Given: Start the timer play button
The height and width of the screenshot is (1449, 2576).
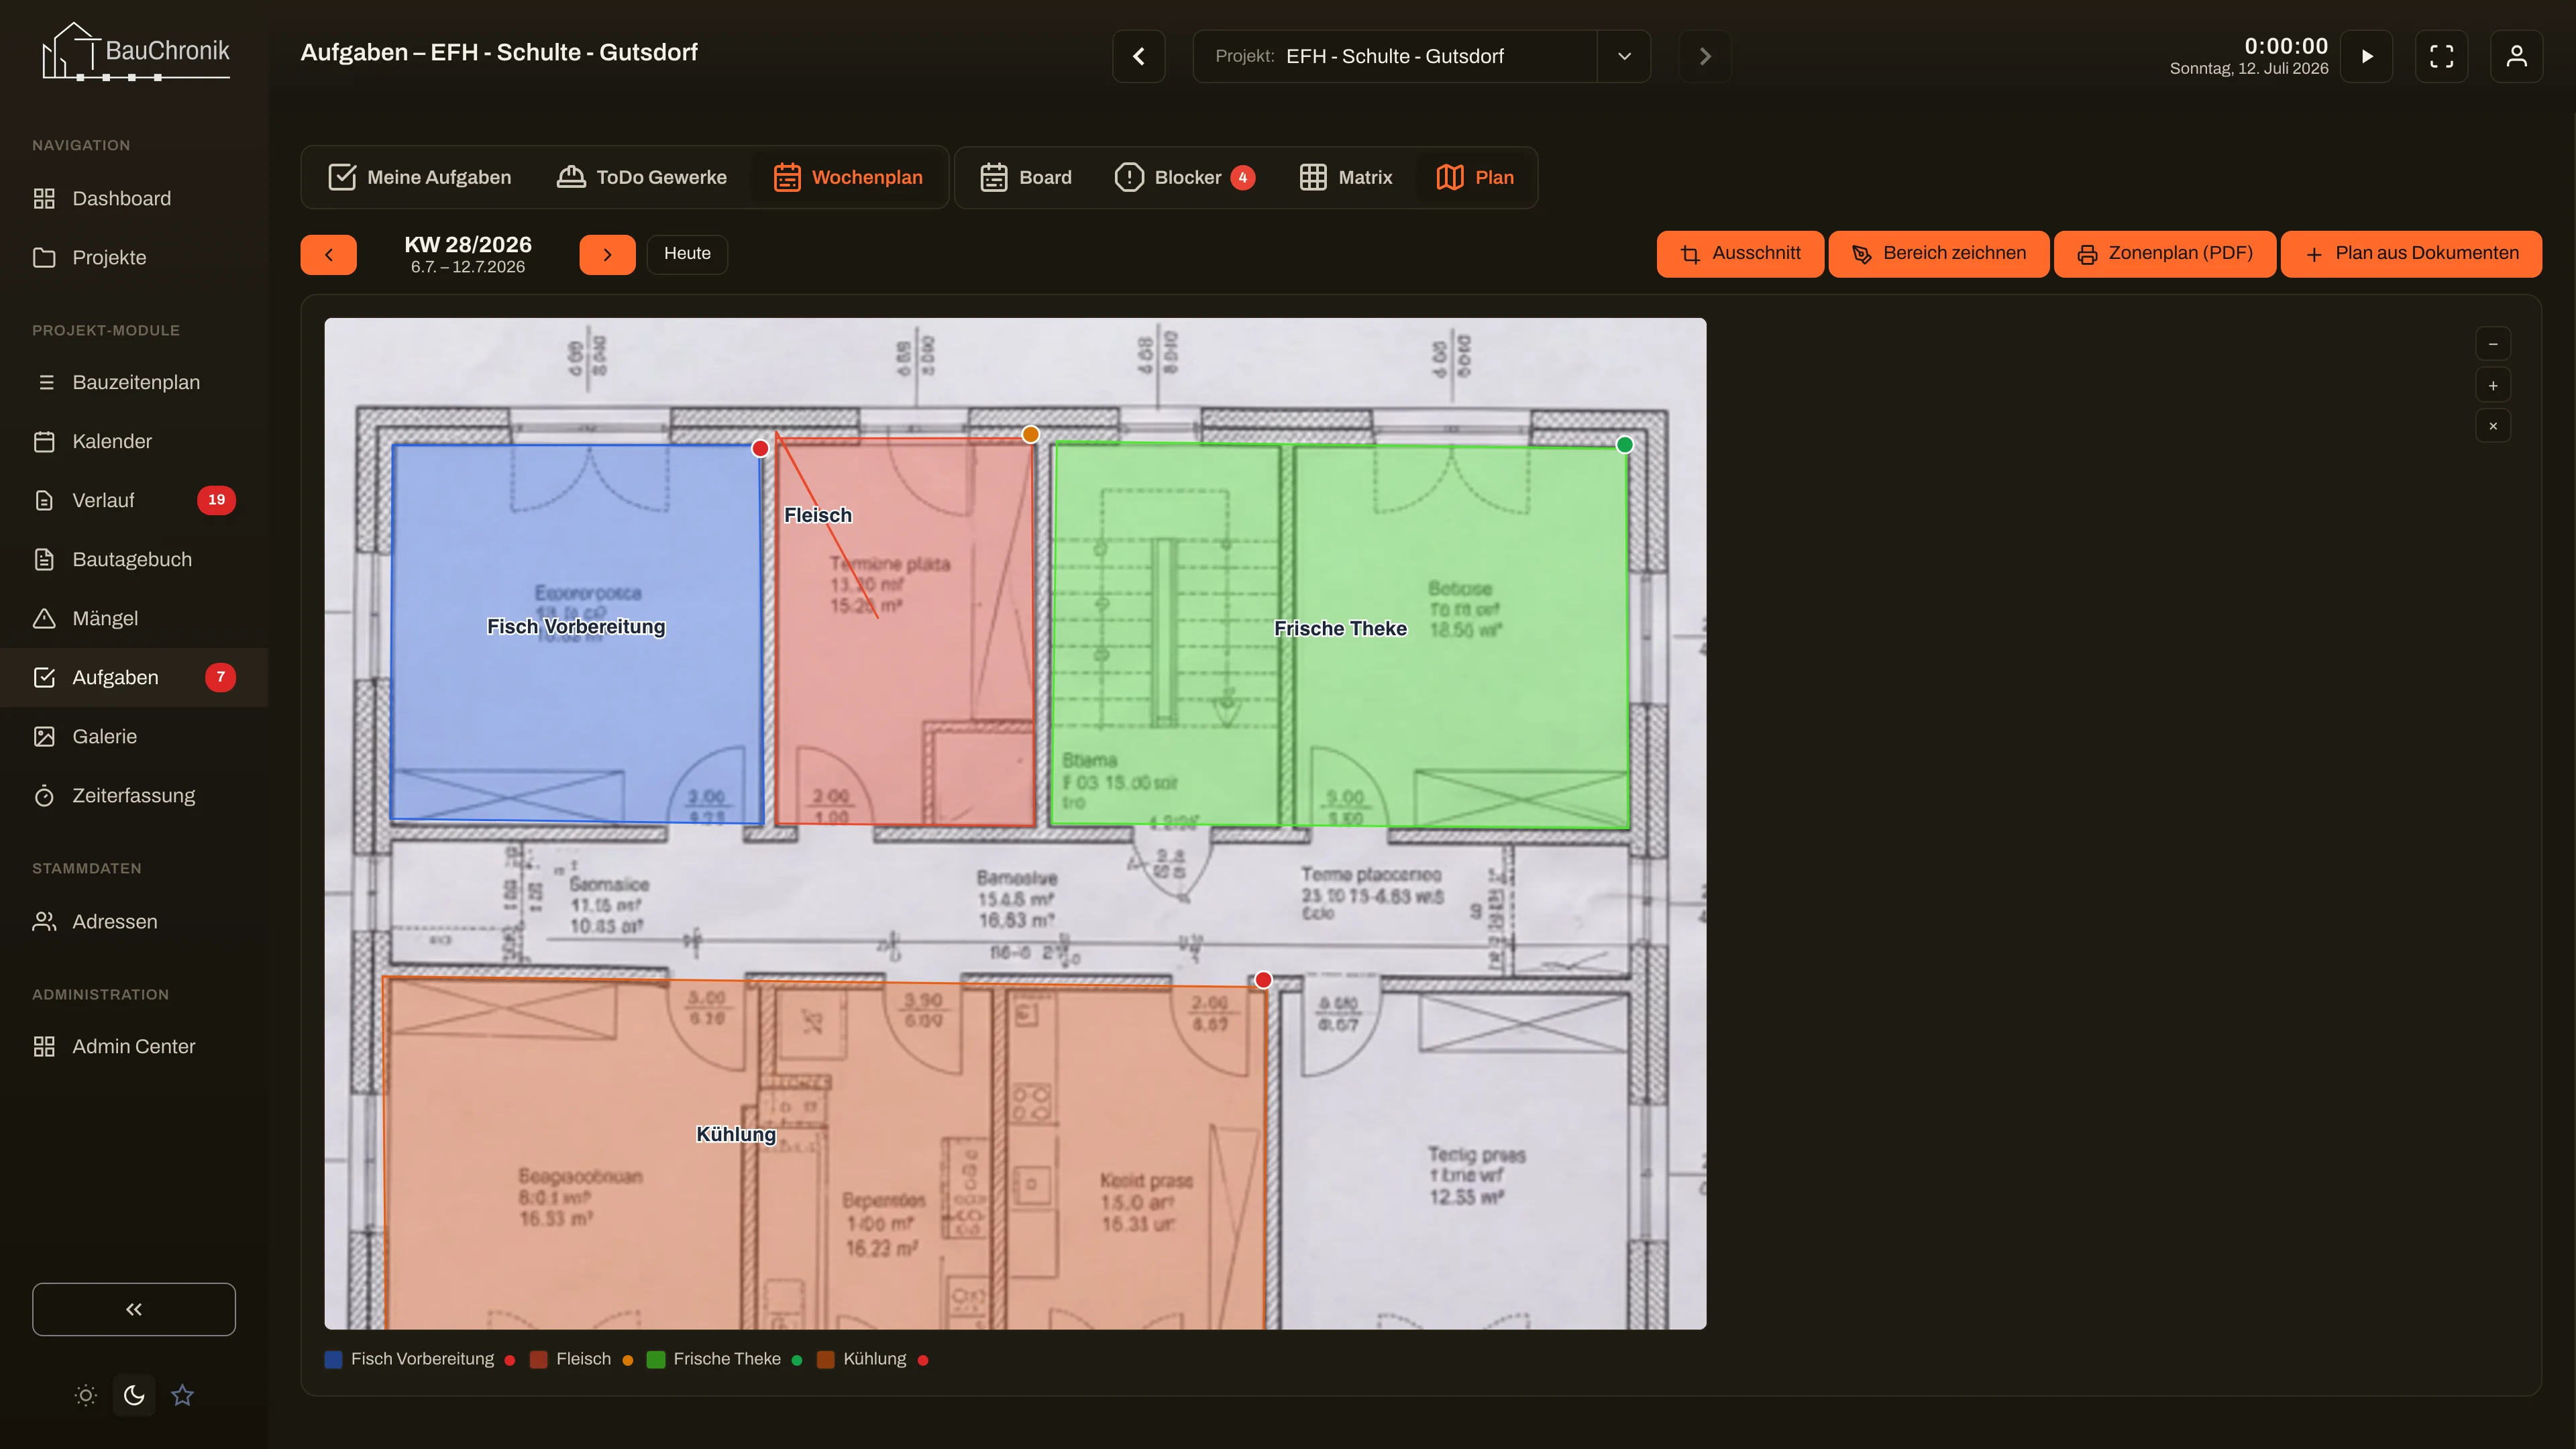Looking at the screenshot, I should pyautogui.click(x=2367, y=56).
